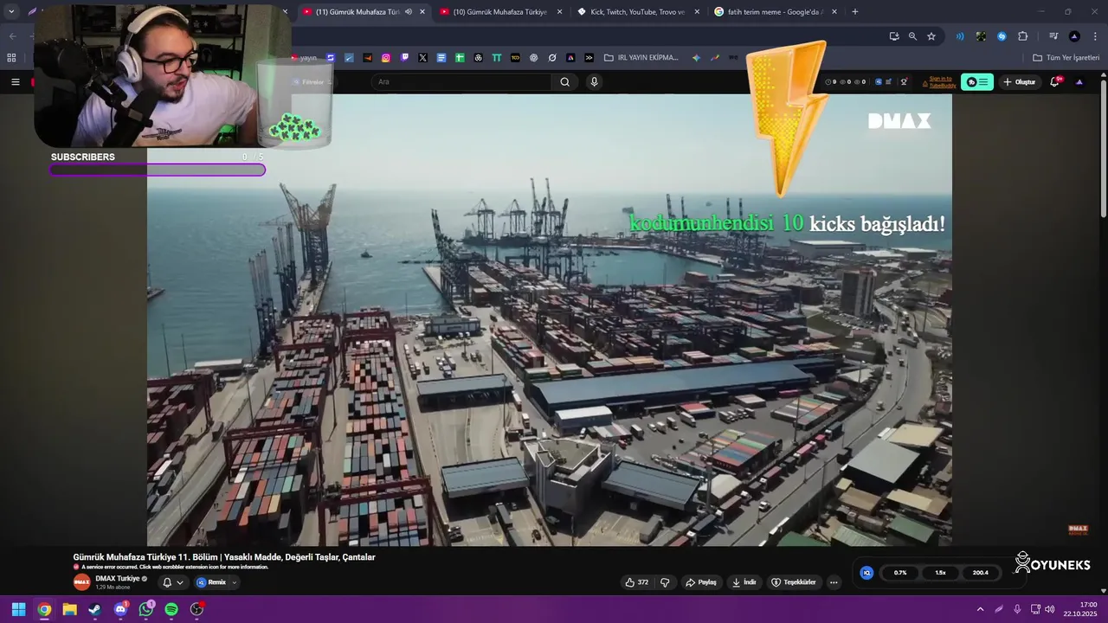Viewport: 1108px width, 623px height.
Task: Open DMAX Türkiye channel name link
Action: point(118,578)
